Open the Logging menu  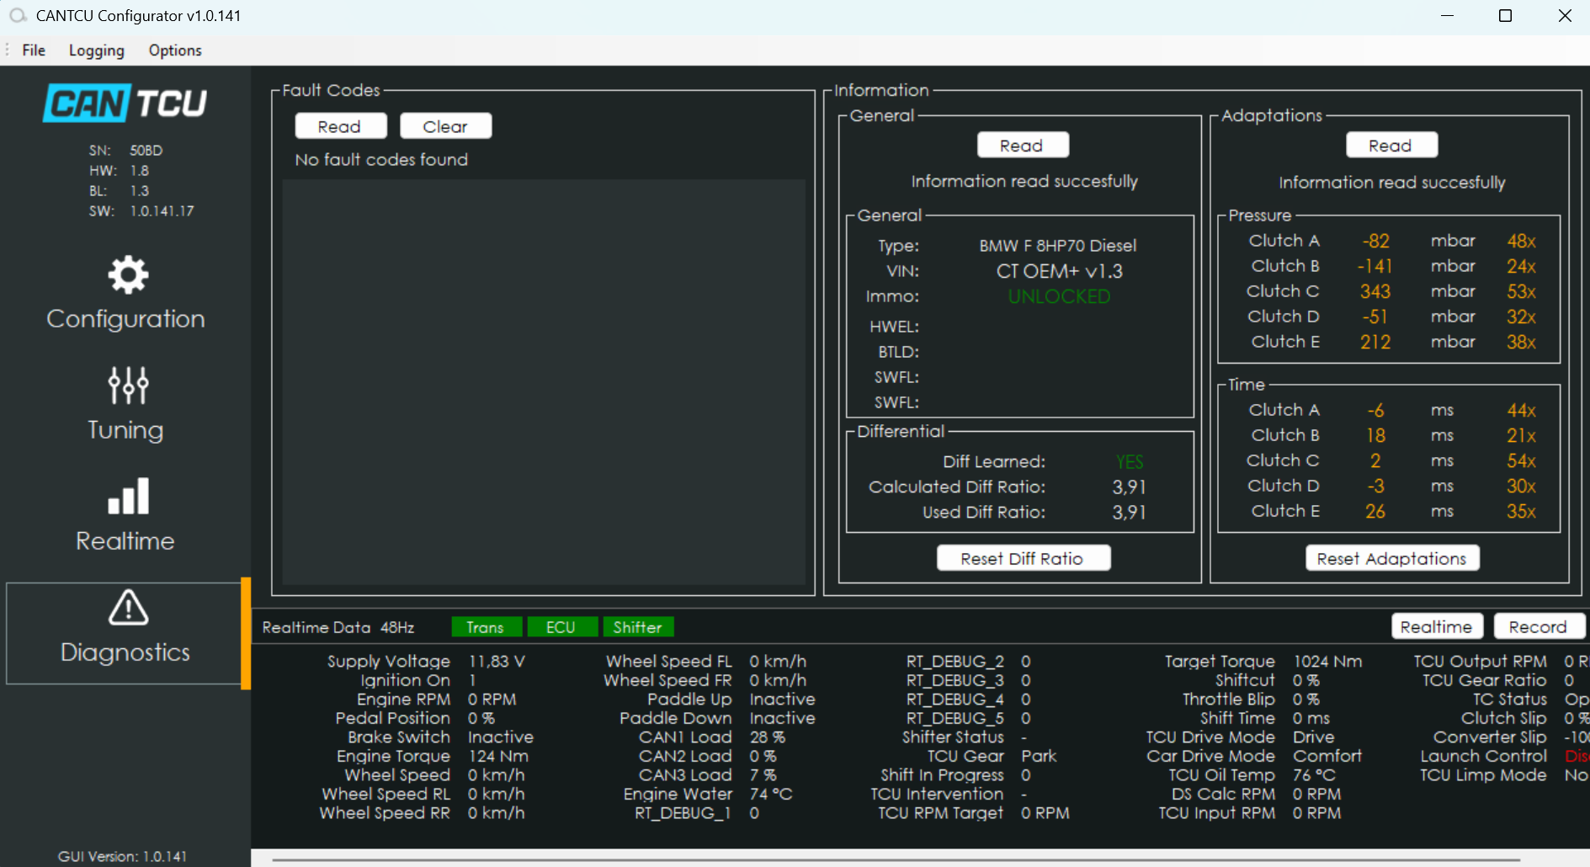tap(96, 51)
